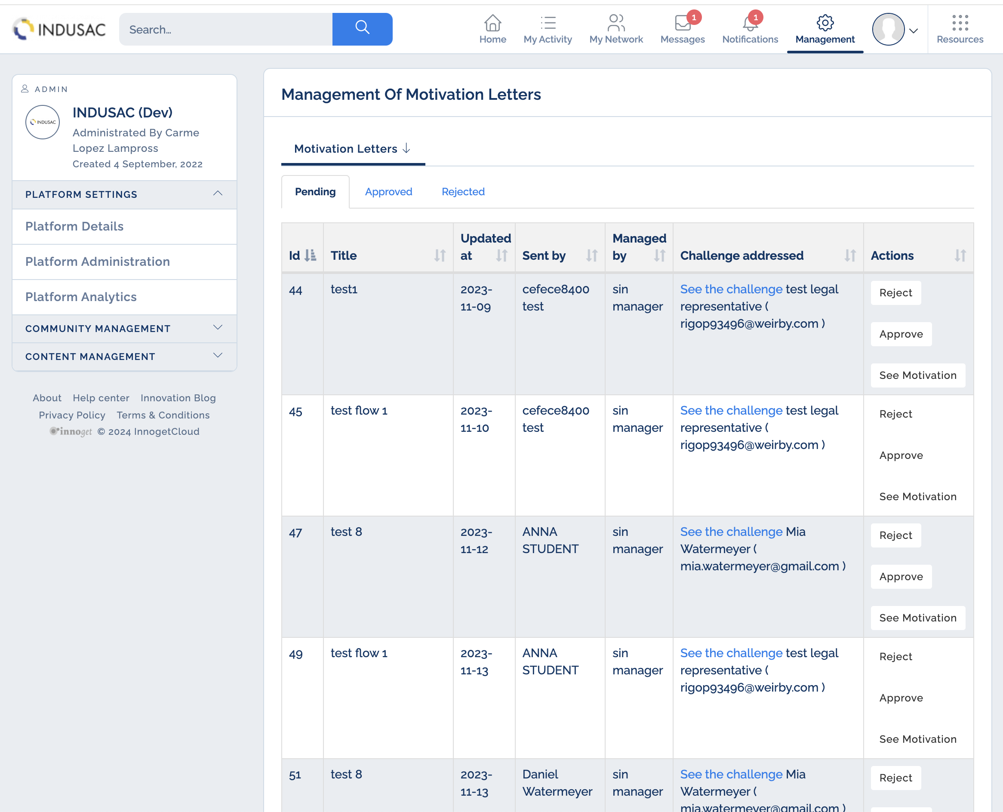Sort by Challenge addressed column
The height and width of the screenshot is (812, 1003).
click(x=849, y=255)
